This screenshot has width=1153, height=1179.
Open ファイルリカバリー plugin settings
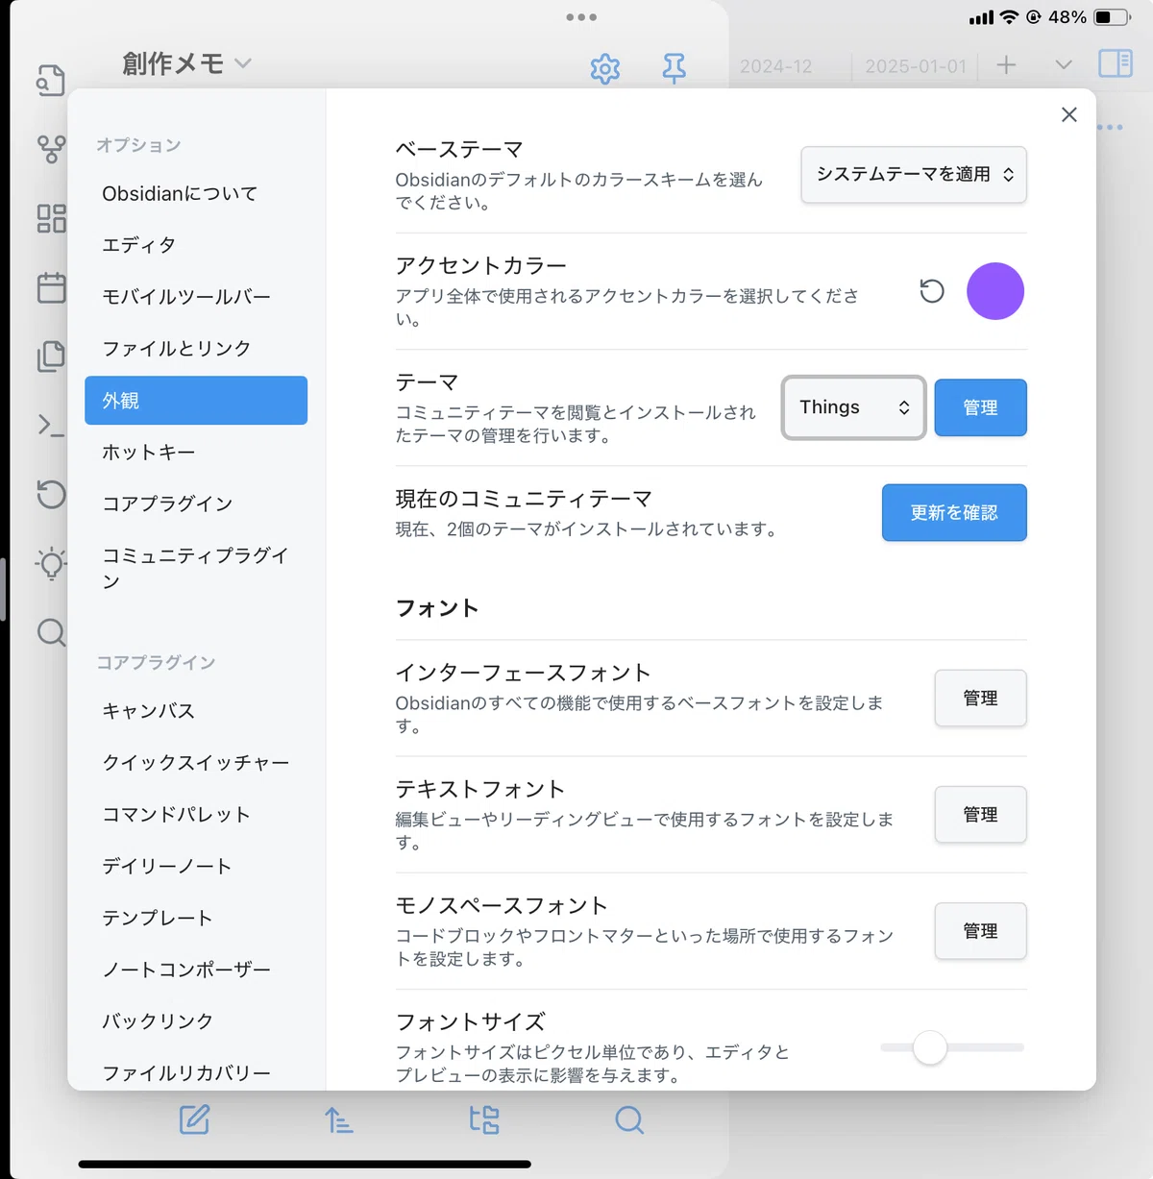point(196,1072)
